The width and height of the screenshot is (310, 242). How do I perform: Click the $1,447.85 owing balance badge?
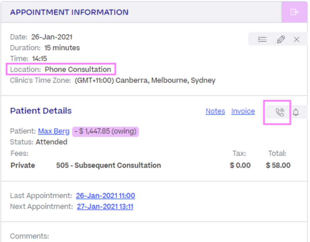click(106, 131)
